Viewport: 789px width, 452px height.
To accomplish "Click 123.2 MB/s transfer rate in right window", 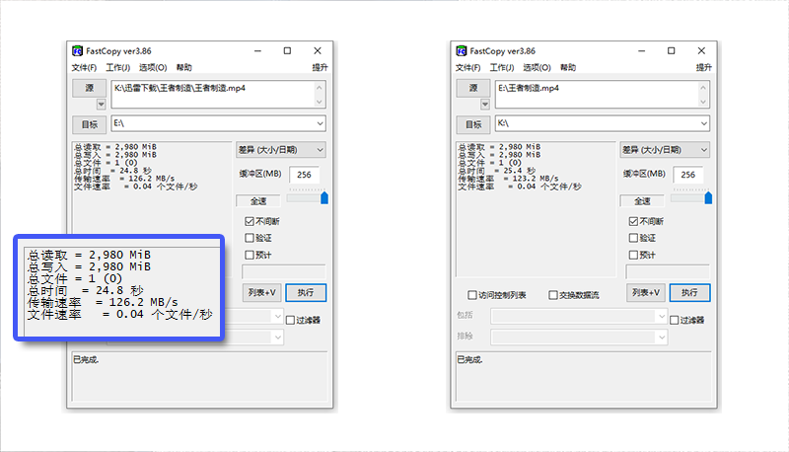I will [536, 179].
